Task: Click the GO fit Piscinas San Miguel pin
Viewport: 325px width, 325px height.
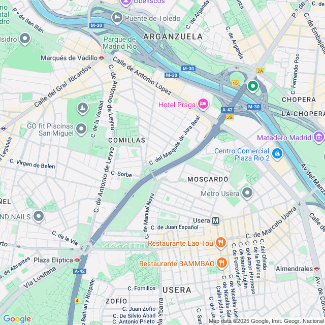Action: tap(81, 129)
